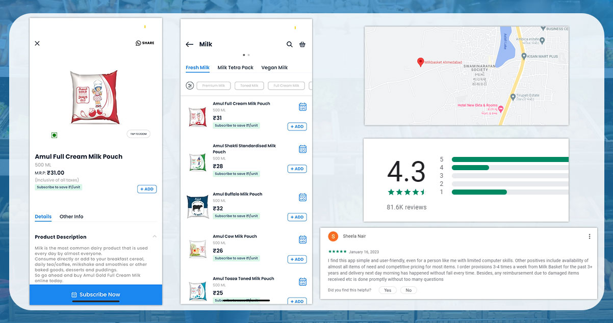
Task: Open the Vegan Milk tab
Action: click(274, 68)
